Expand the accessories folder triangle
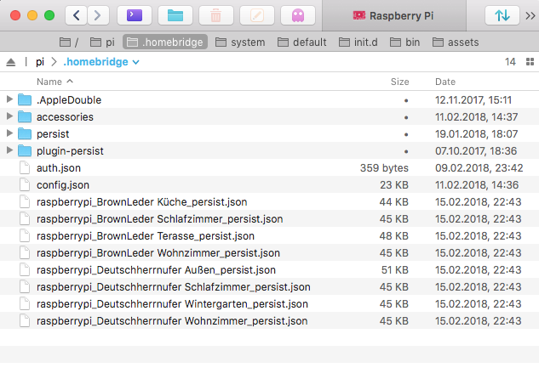 coord(10,116)
